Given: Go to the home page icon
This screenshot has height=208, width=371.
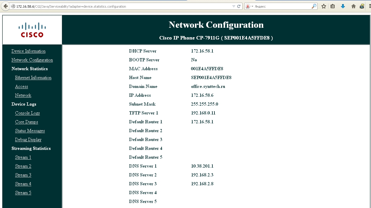Looking at the screenshot, I should (x=353, y=6).
